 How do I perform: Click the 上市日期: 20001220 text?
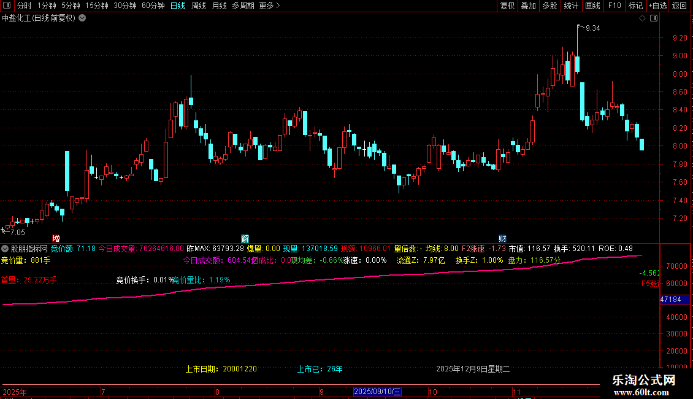click(x=221, y=369)
